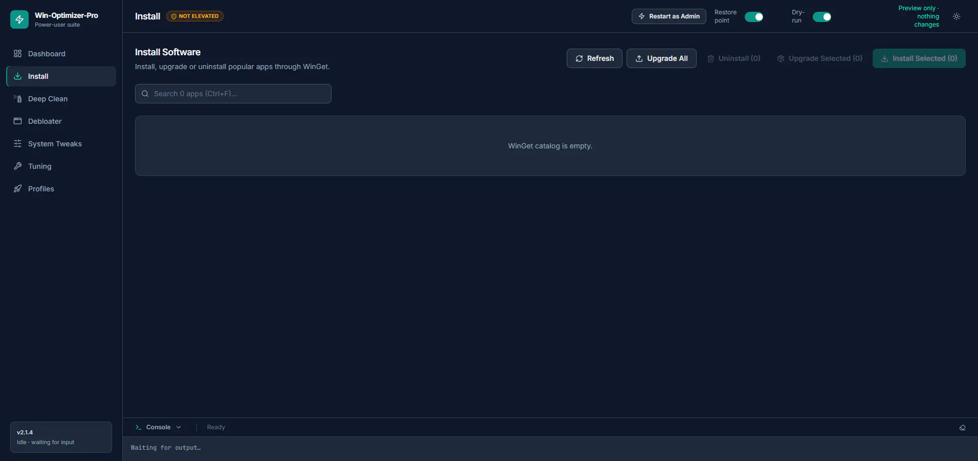Click Restart as Admin button

[x=669, y=16]
